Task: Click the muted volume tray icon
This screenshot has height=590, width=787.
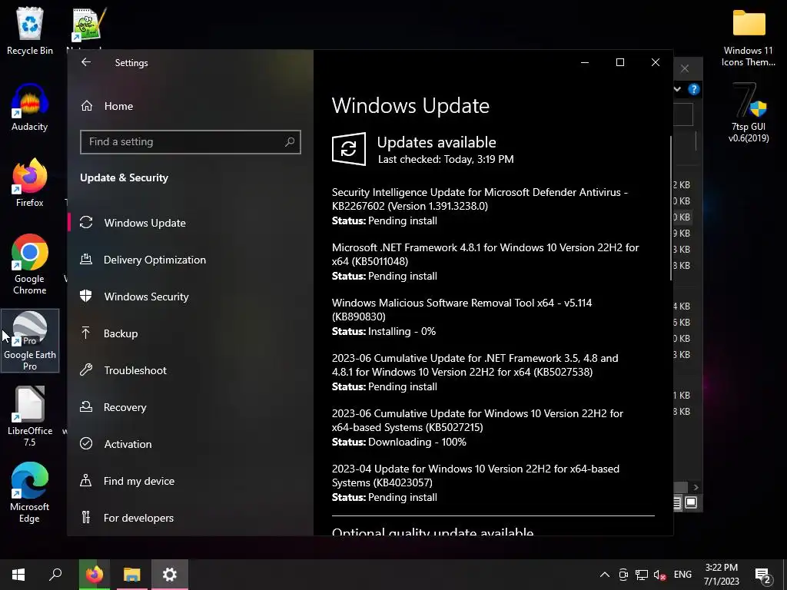Action: [660, 575]
